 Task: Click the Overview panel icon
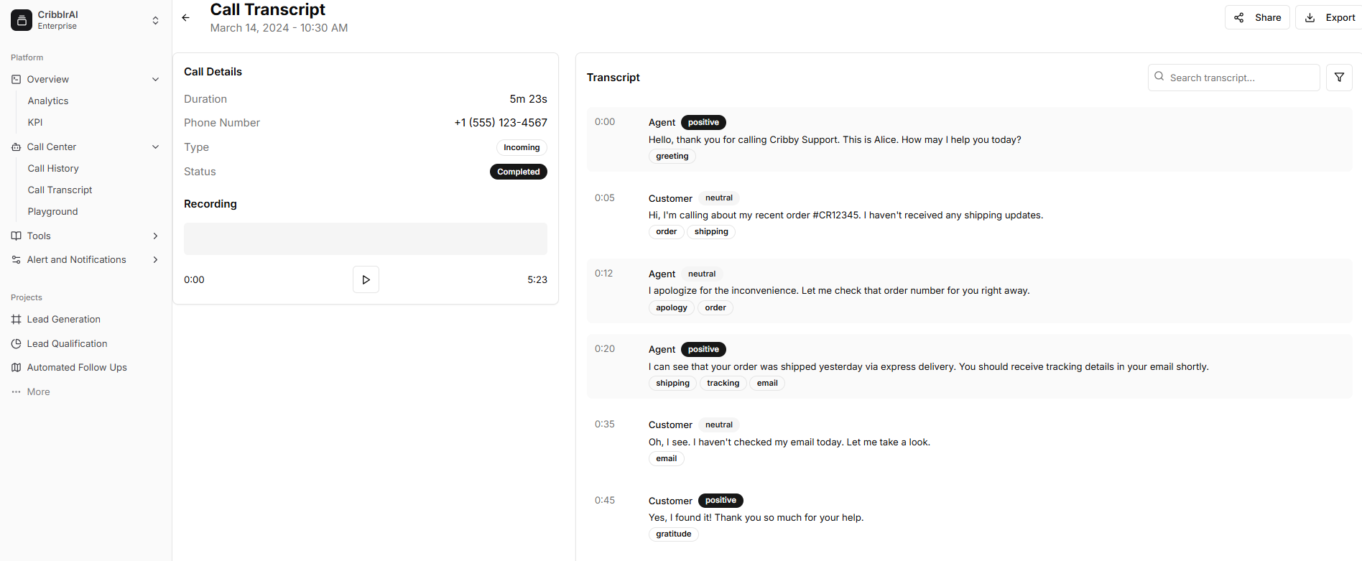[16, 80]
